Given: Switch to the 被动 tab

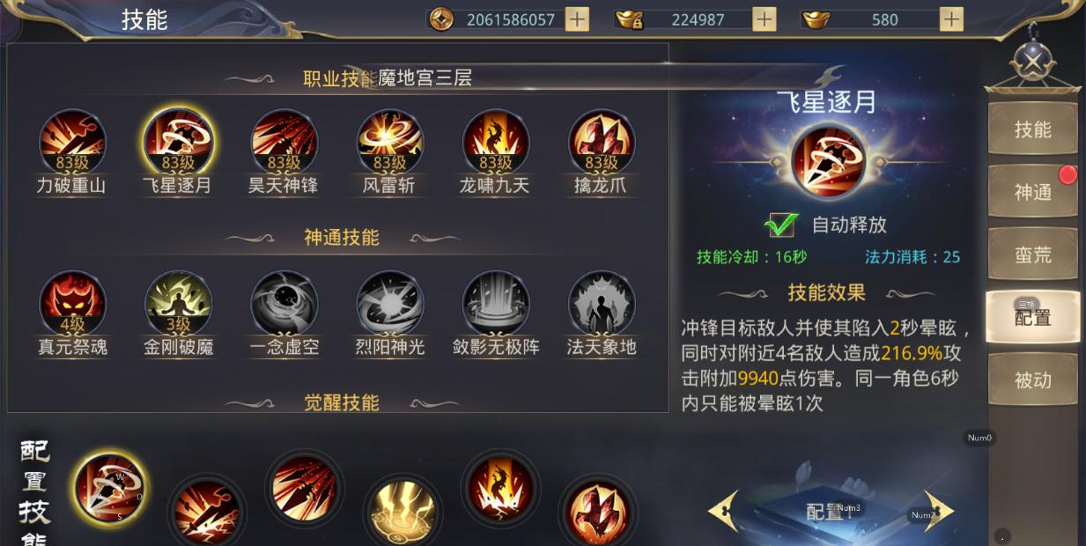Looking at the screenshot, I should coord(1032,380).
